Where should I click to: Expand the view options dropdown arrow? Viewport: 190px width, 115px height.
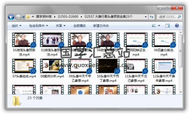pos(159,26)
